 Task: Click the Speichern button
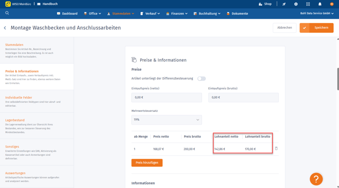coord(316,28)
